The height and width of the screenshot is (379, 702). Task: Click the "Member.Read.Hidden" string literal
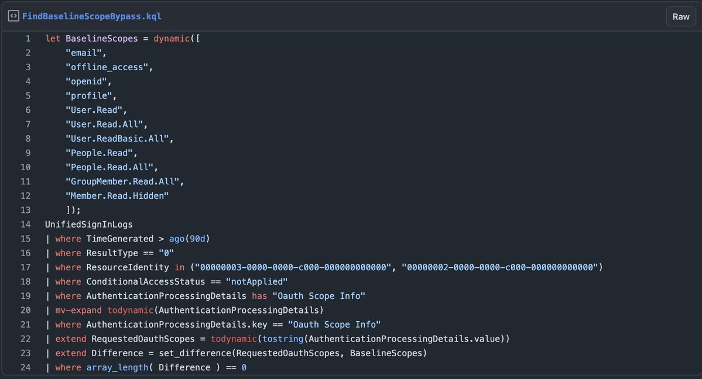[117, 196]
